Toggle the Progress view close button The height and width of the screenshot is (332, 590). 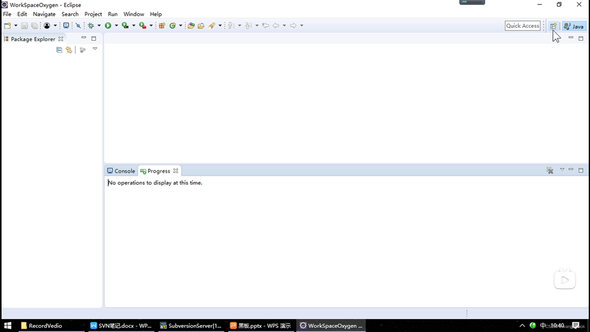point(175,171)
